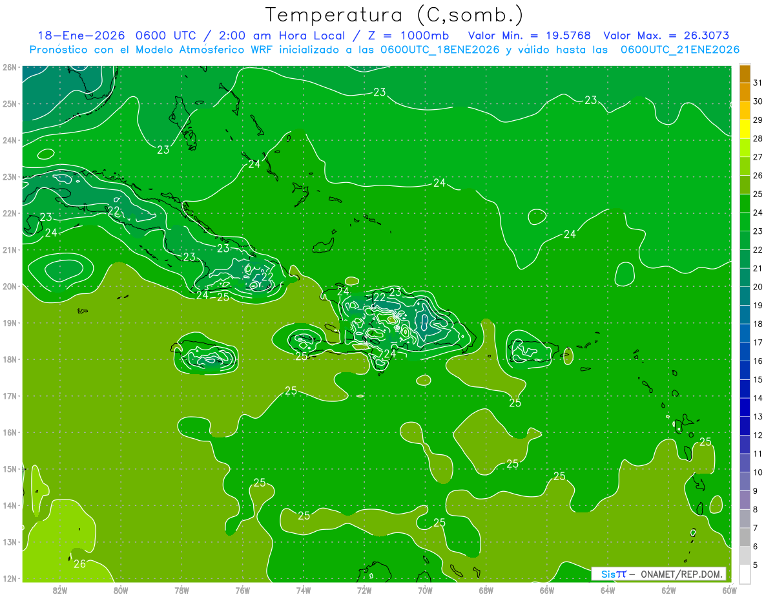The image size is (775, 599).
Task: Click the '68W' longitude axis label
Action: 486,590
